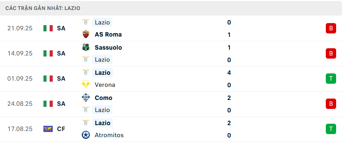Click the green T badge for the Atromitos match

331,129
